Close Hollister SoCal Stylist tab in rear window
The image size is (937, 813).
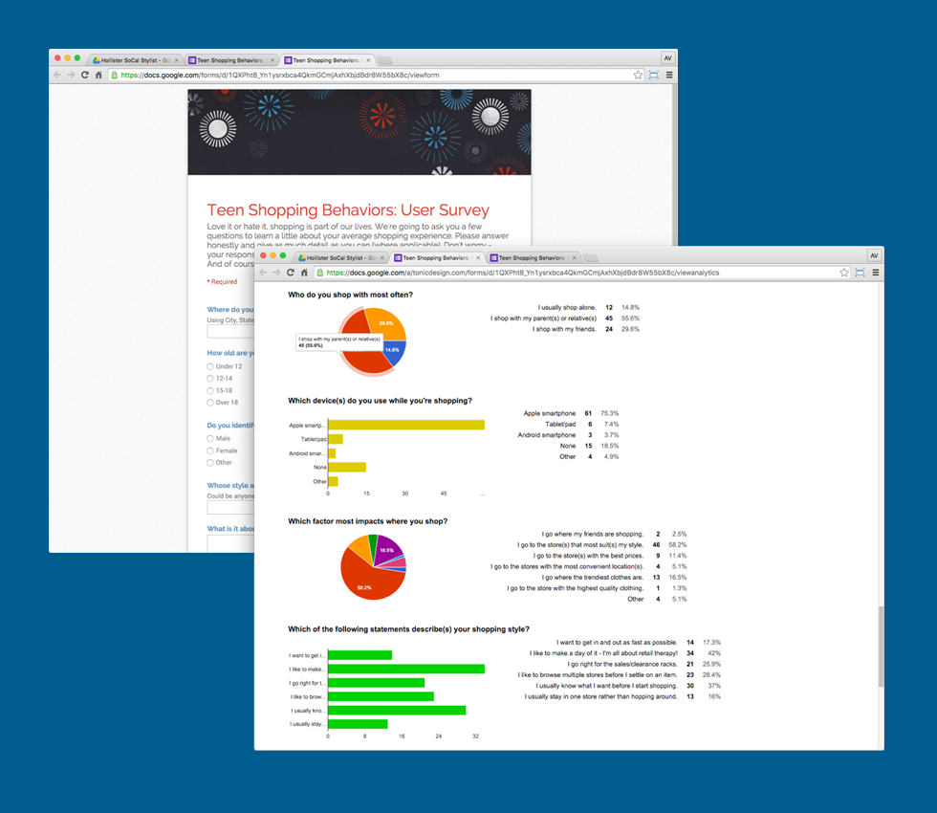176,60
